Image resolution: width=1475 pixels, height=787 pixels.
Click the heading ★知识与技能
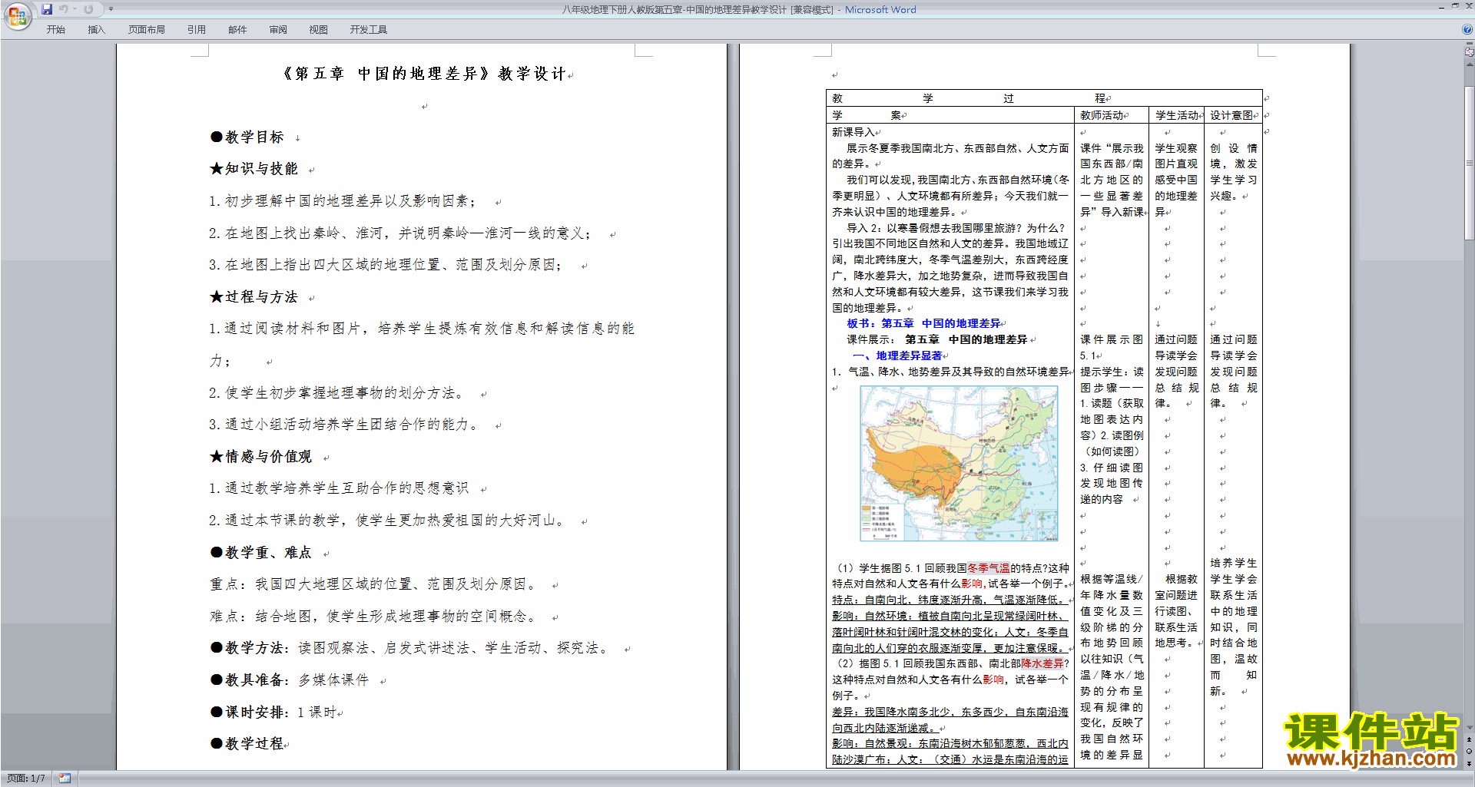pyautogui.click(x=254, y=169)
